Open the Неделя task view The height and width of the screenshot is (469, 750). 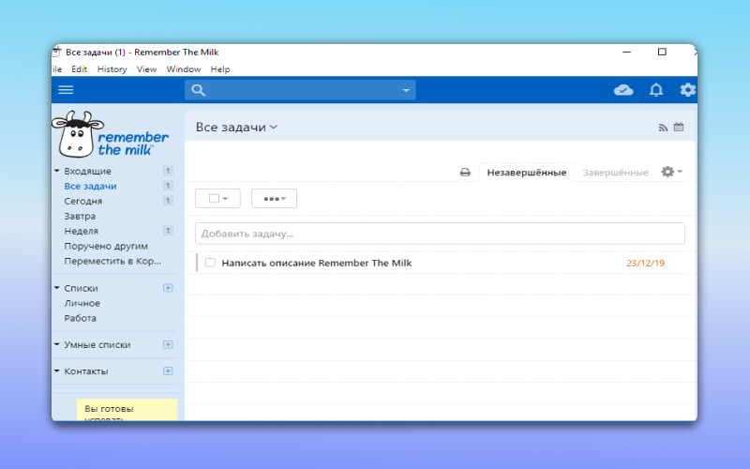click(x=82, y=231)
